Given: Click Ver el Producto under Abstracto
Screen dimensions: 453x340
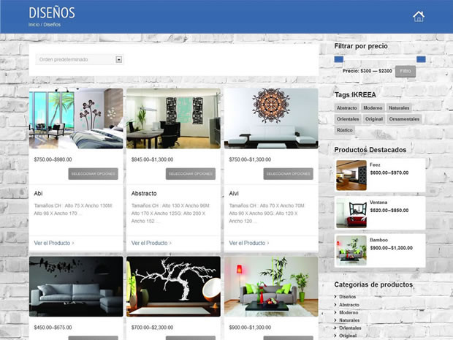Looking at the screenshot, I should (x=151, y=243).
